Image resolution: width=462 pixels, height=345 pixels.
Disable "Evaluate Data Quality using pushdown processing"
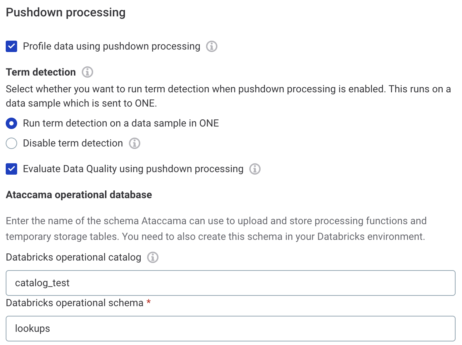tap(11, 169)
